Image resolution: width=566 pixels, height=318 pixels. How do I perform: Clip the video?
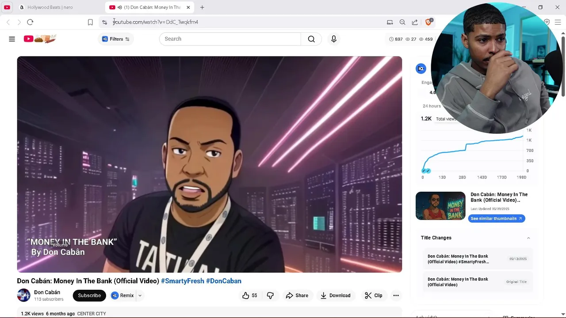374,295
